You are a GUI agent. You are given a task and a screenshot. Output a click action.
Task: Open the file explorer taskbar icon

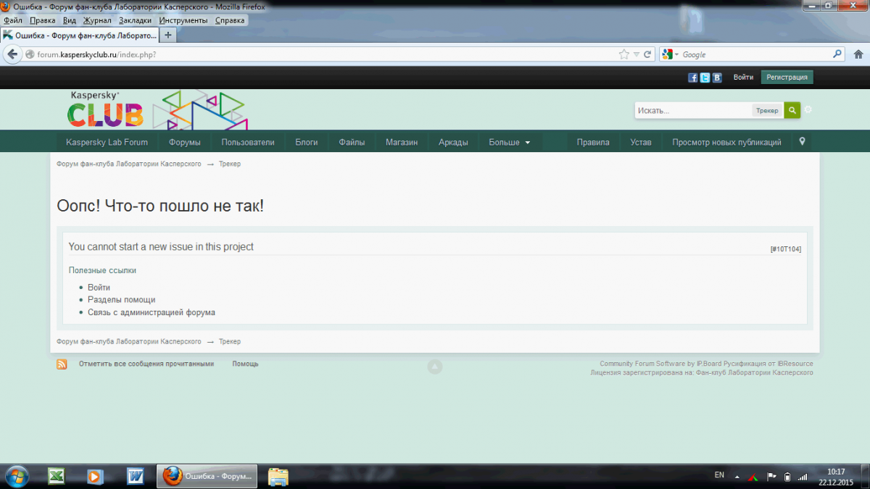[x=278, y=476]
